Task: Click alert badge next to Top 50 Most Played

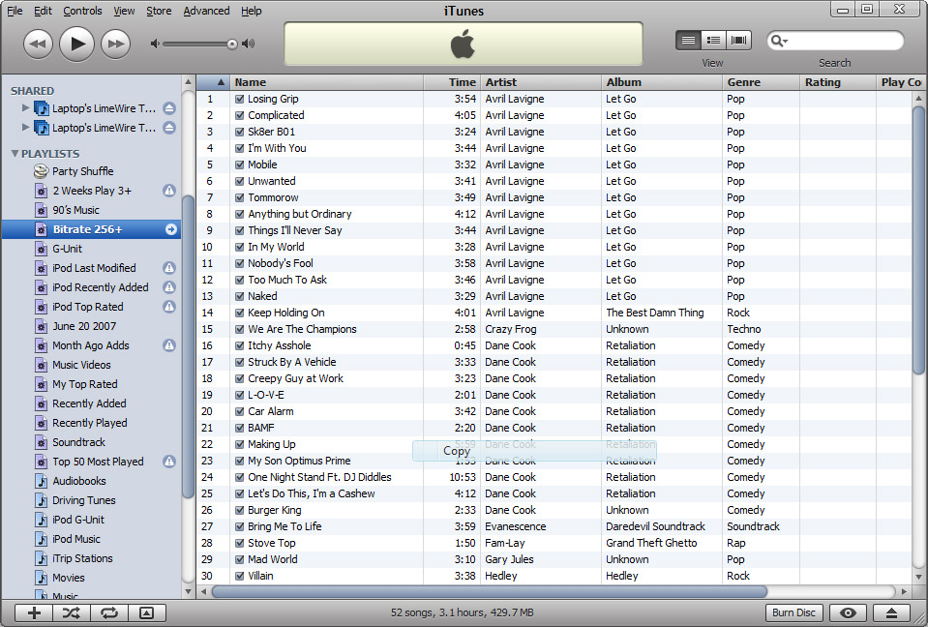Action: coord(169,462)
